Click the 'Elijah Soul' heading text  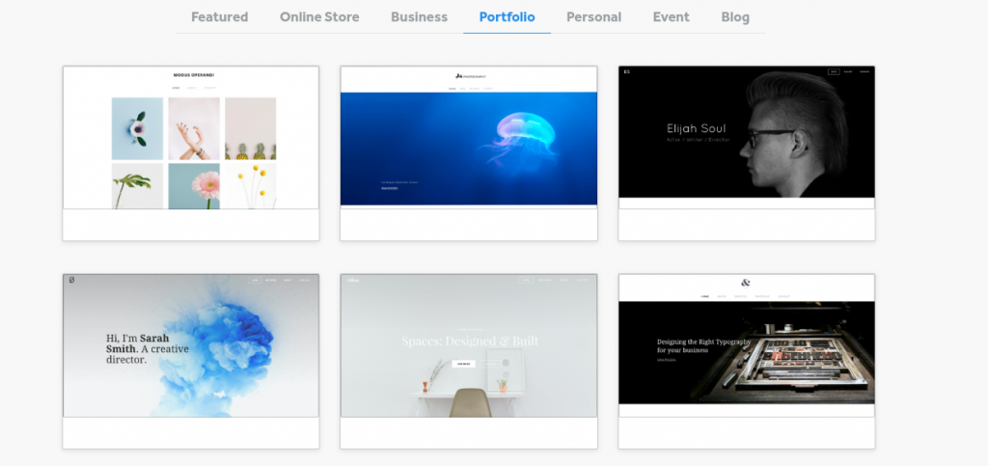[x=697, y=128]
